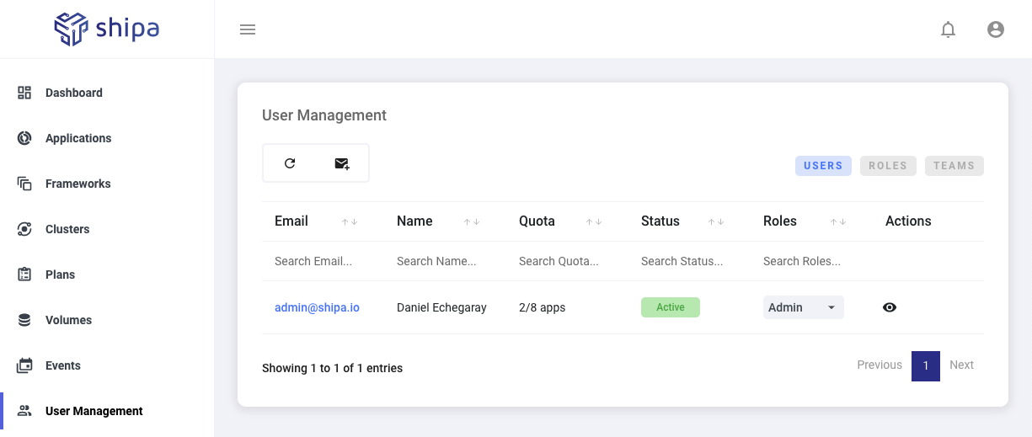This screenshot has width=1032, height=437.
Task: Click Showing 1 to 1 entries text
Action: click(332, 368)
